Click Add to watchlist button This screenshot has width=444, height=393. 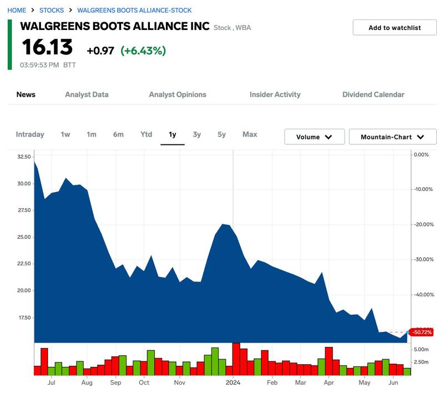(395, 27)
